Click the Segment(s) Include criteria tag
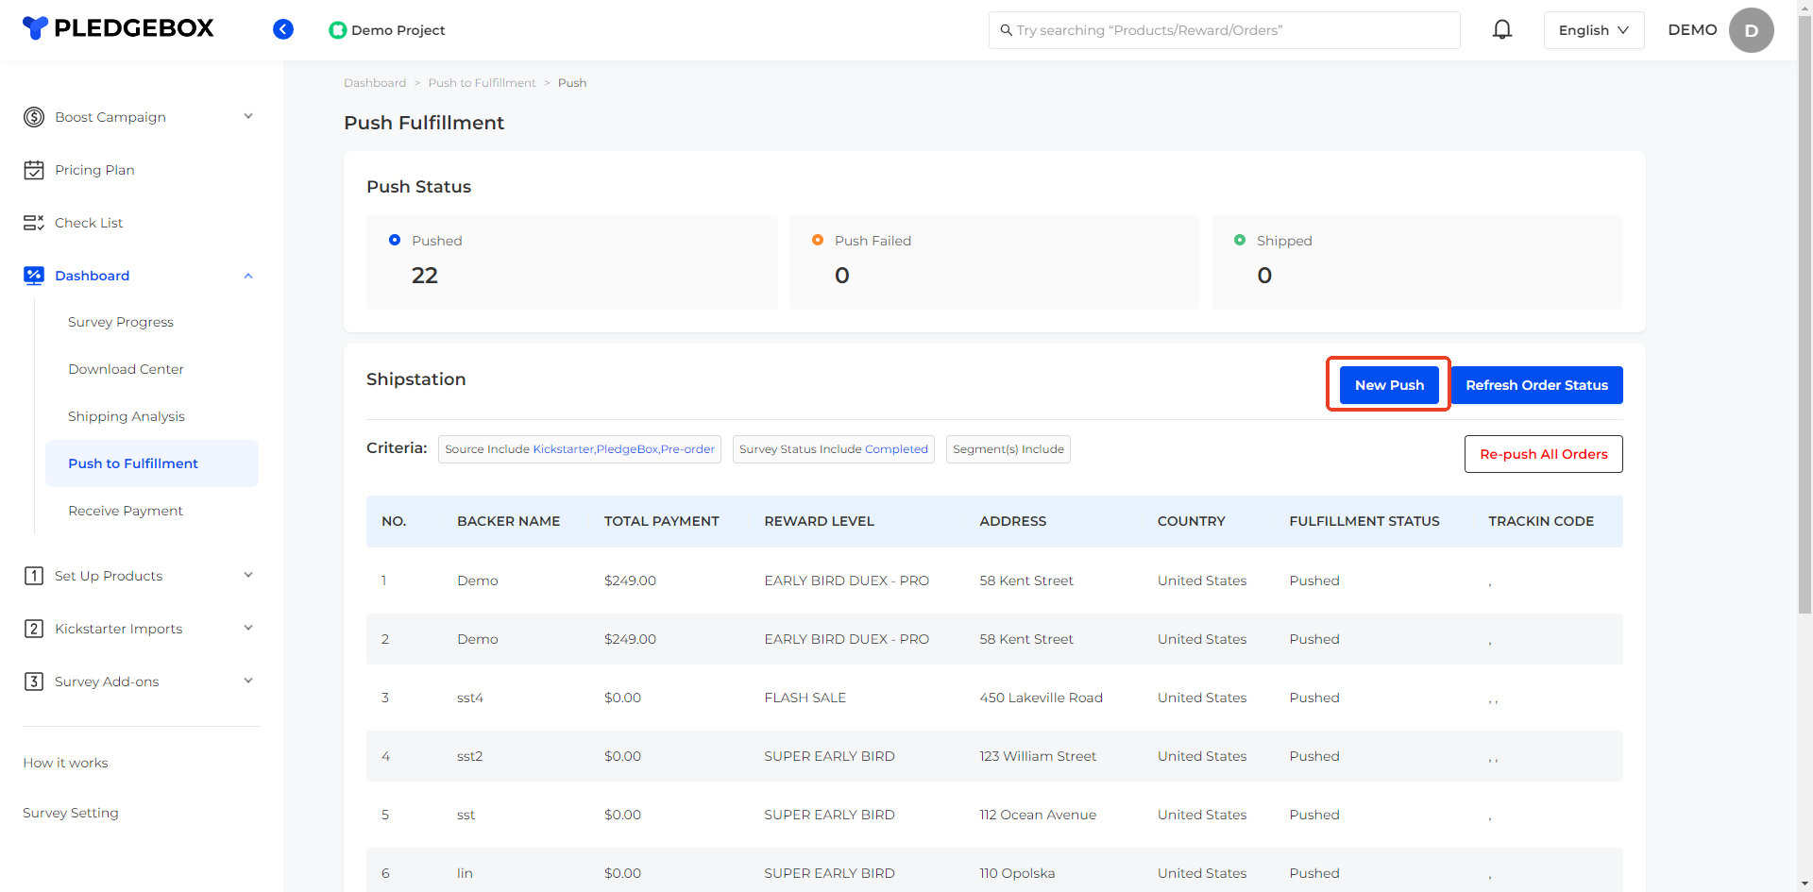1813x892 pixels. click(x=1008, y=449)
